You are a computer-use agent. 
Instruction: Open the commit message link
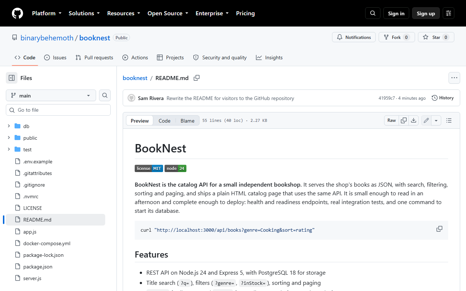click(230, 98)
